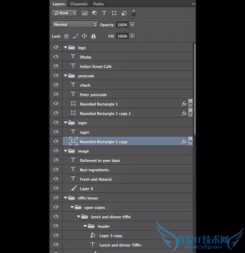
Task: Collapse the image group
Action: pos(65,151)
